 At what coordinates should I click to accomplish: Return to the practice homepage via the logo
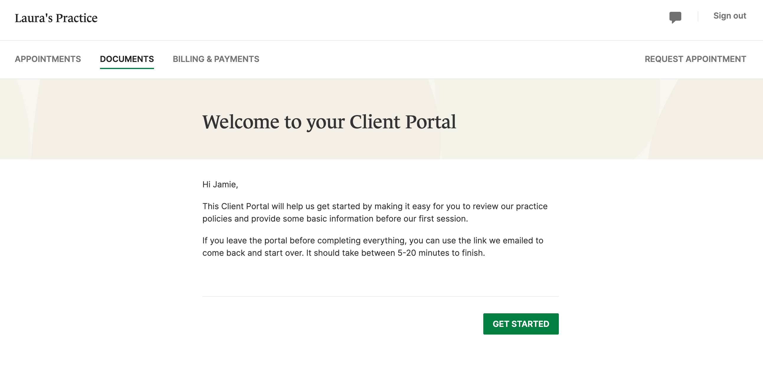point(56,18)
